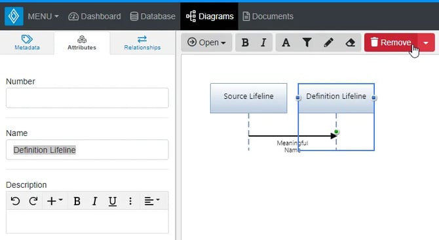Viewport: 439px width, 240px height.
Task: Open the MENU dropdown
Action: click(x=43, y=16)
